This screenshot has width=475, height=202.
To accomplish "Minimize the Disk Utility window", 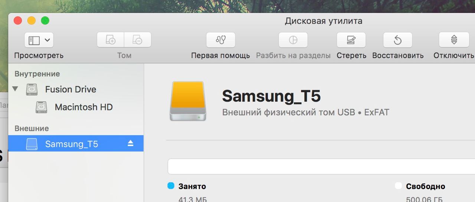I will tap(32, 21).
